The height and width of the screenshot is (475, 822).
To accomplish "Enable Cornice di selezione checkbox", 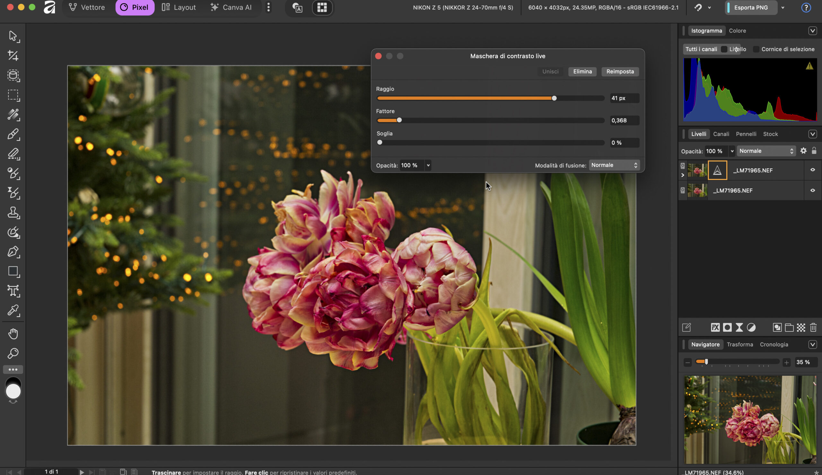I will (x=756, y=49).
